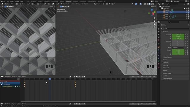Expand the Delta Transform section
190x107 pixels.
168,57
